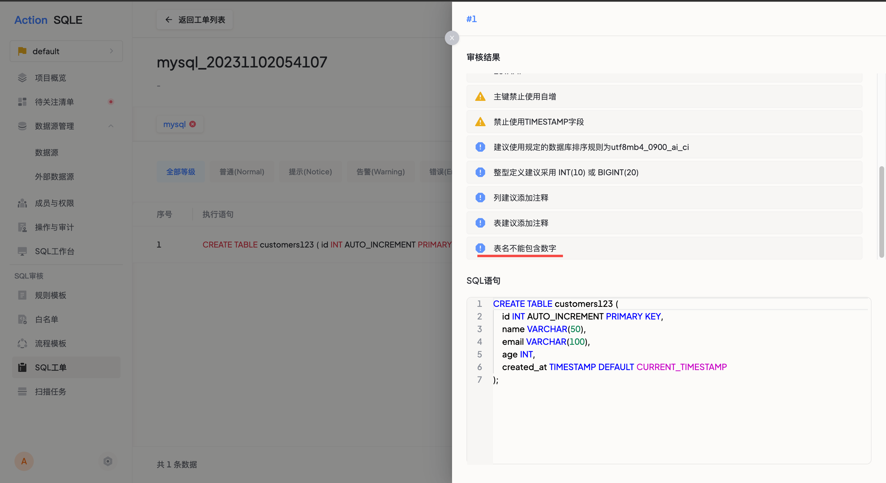Screen dimensions: 886x483
Task: Click the 共 1 条数据 footer text
Action: 177,464
